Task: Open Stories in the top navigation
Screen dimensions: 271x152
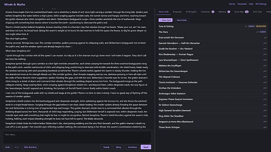Action: (x=232, y=4)
